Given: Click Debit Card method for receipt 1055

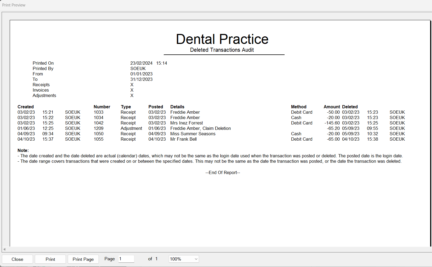Looking at the screenshot, I should click(302, 139).
